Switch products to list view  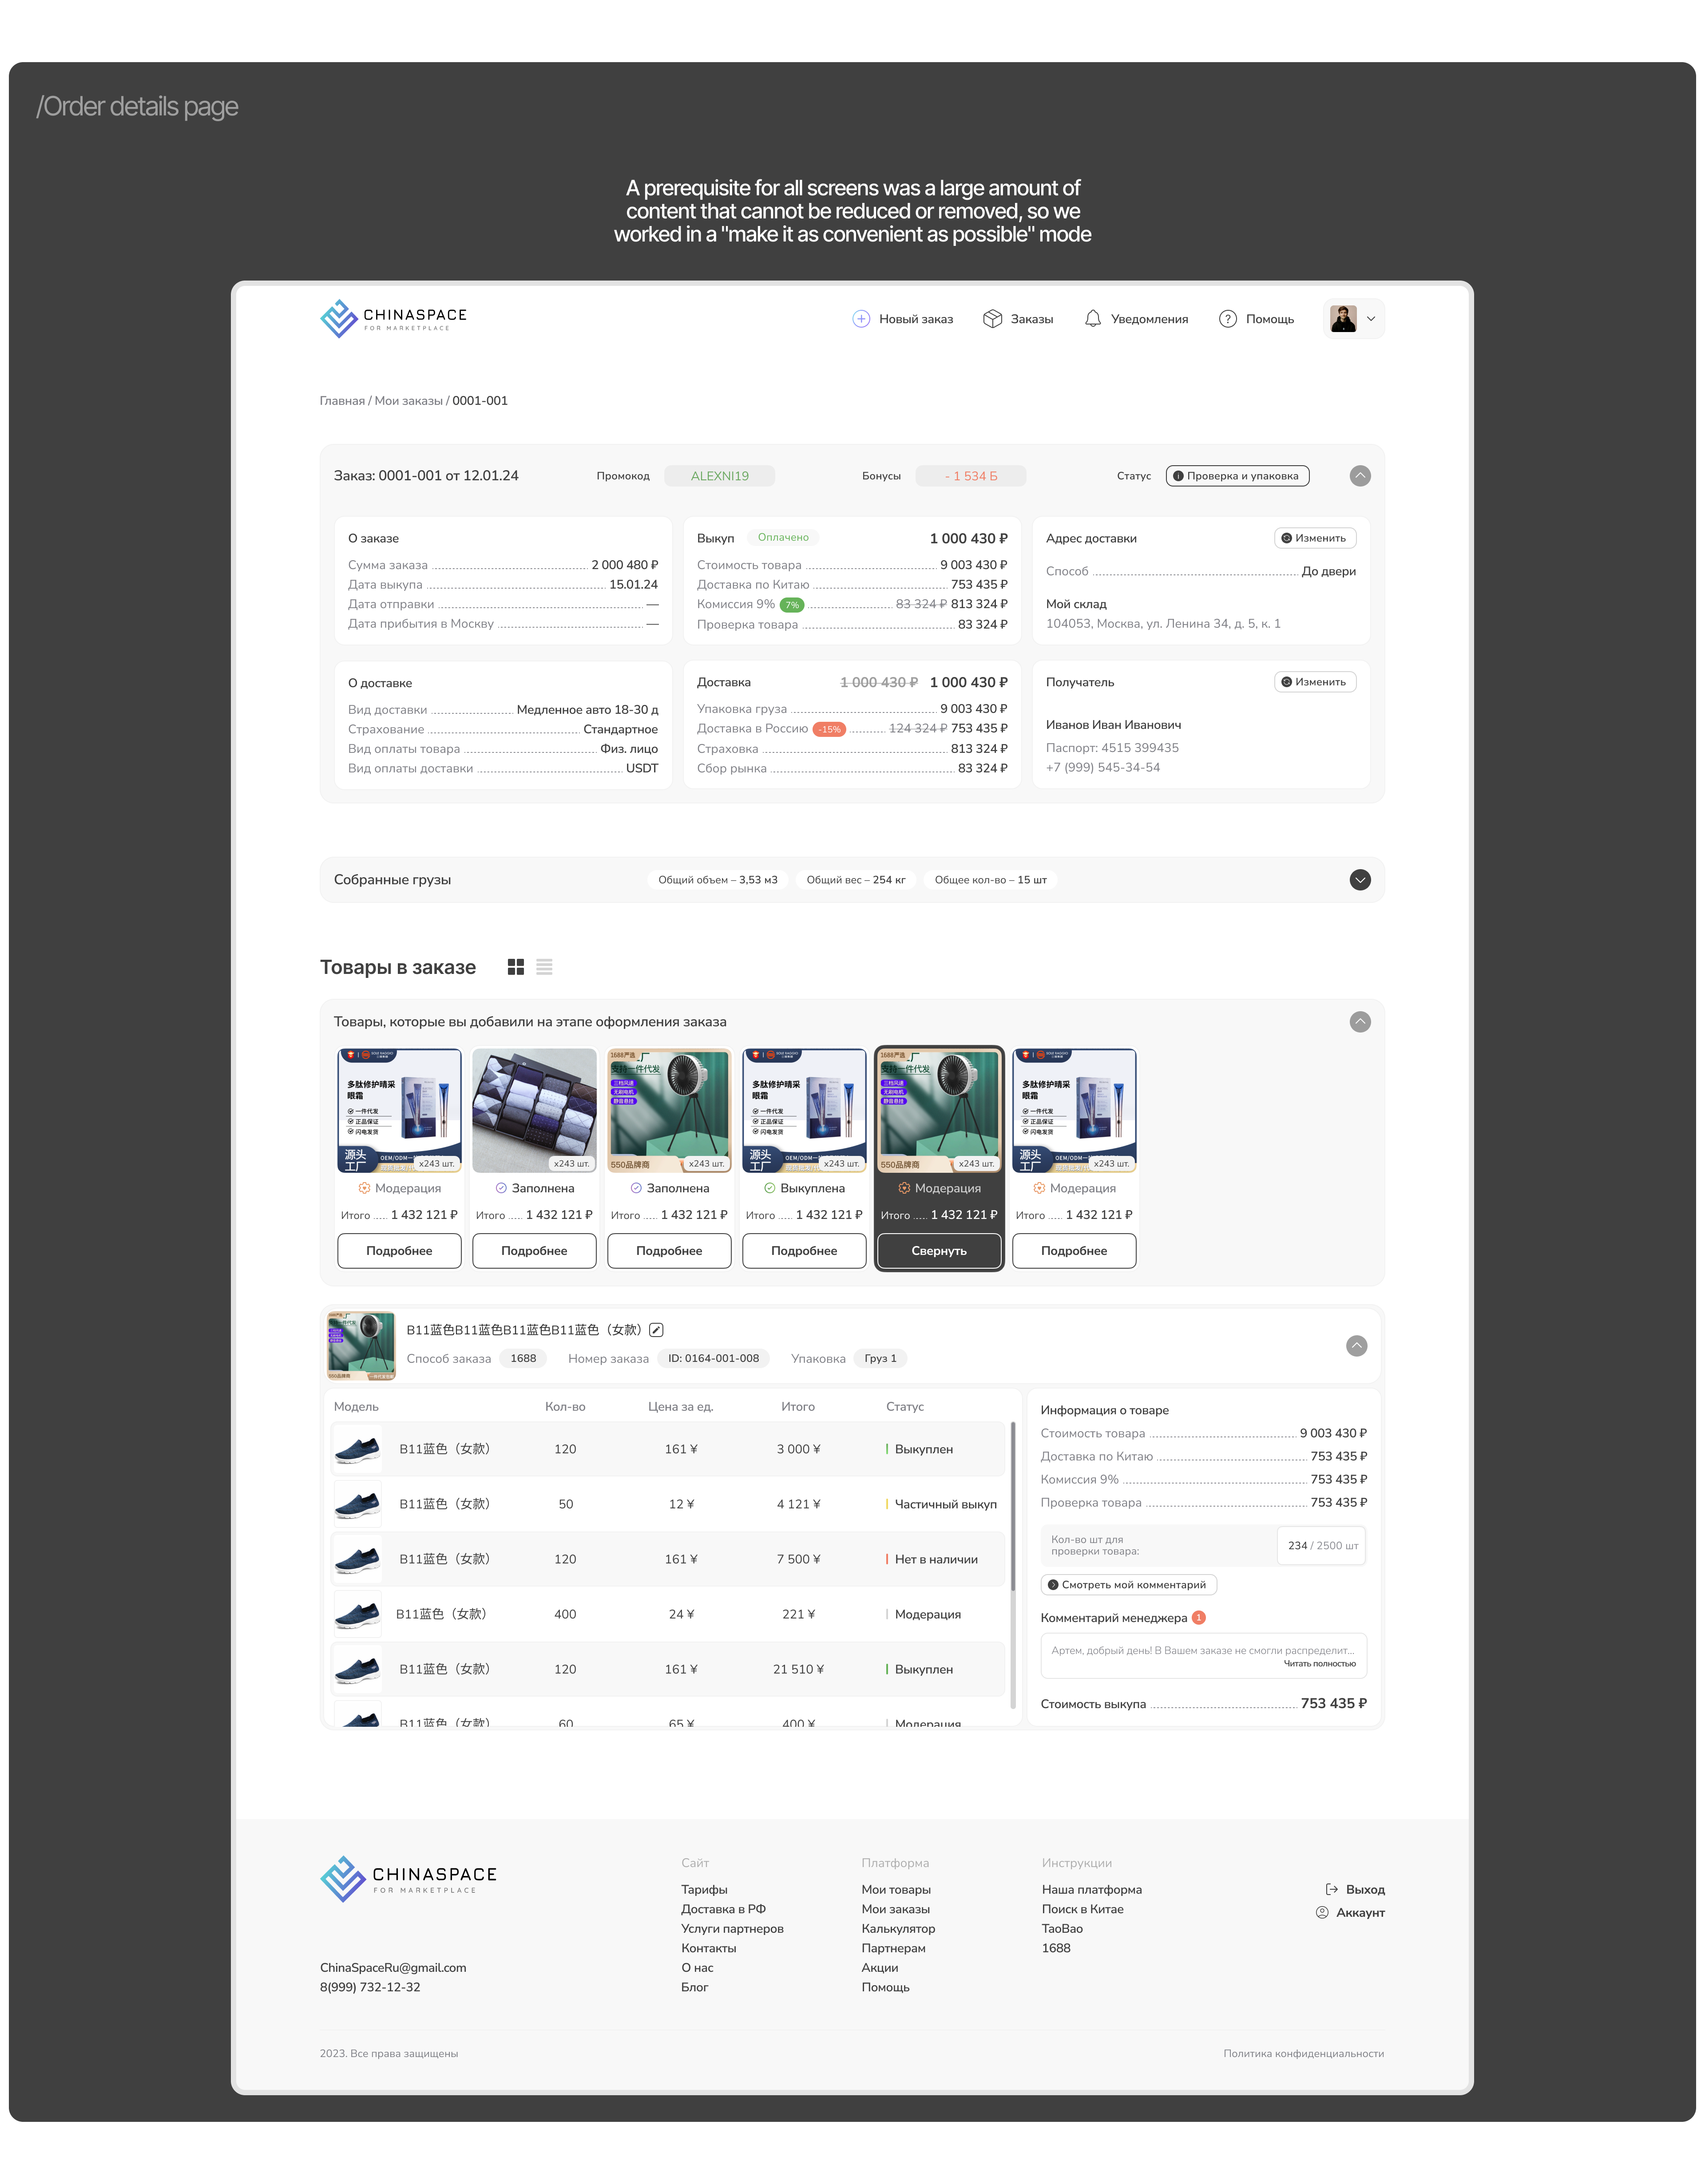(x=544, y=967)
